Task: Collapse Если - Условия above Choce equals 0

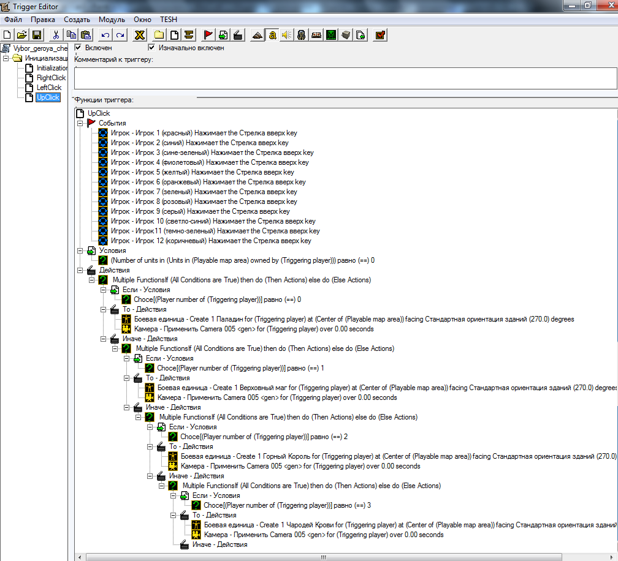Action: [103, 290]
